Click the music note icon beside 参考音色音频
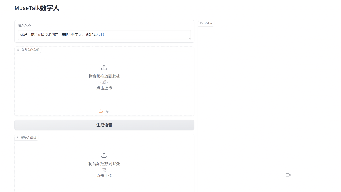Viewport: 341px width, 192px height. pos(18,50)
